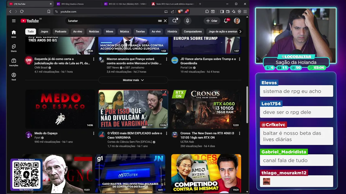Open the Fita de Varginha video thumbnail
The width and height of the screenshot is (346, 194).
click(133, 109)
